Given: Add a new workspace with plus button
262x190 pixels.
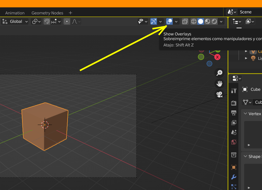Looking at the screenshot, I should (70, 13).
